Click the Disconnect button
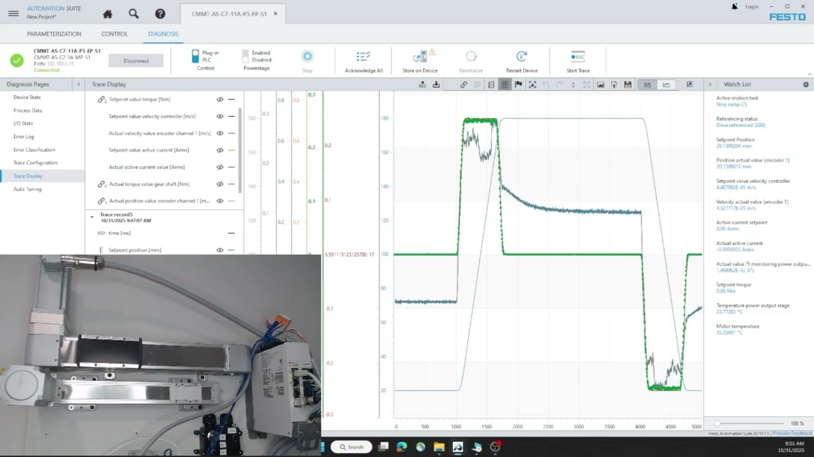Image resolution: width=814 pixels, height=457 pixels. [x=136, y=61]
